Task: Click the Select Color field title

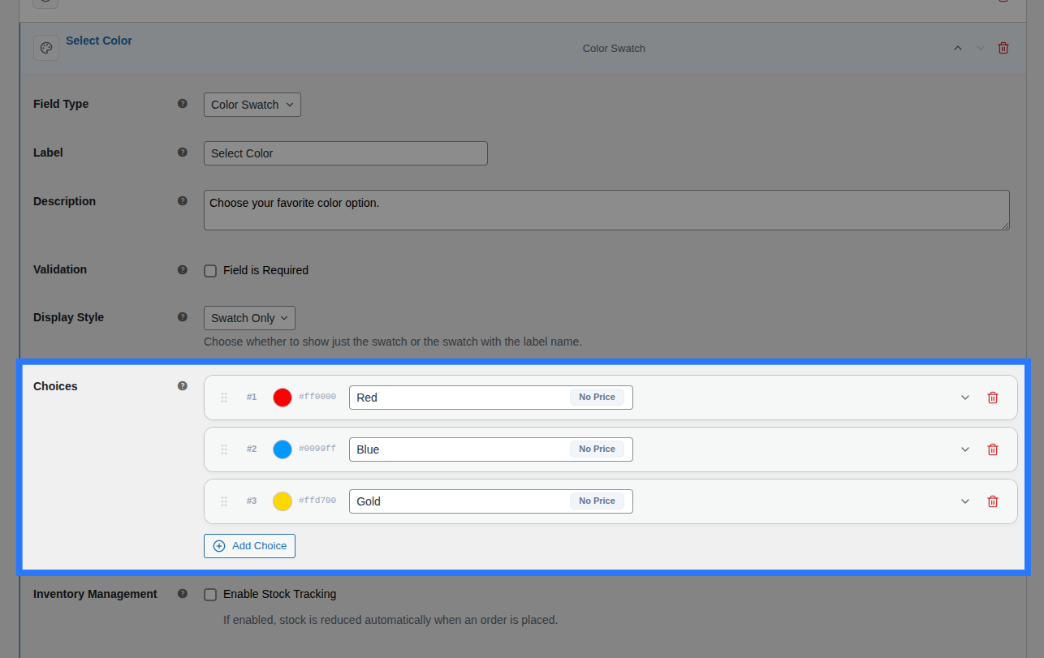Action: pyautogui.click(x=99, y=41)
